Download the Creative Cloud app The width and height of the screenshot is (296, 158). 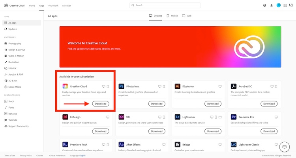[101, 104]
